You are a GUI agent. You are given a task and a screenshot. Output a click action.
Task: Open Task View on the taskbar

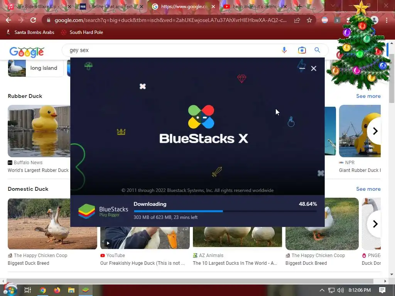tap(28, 290)
